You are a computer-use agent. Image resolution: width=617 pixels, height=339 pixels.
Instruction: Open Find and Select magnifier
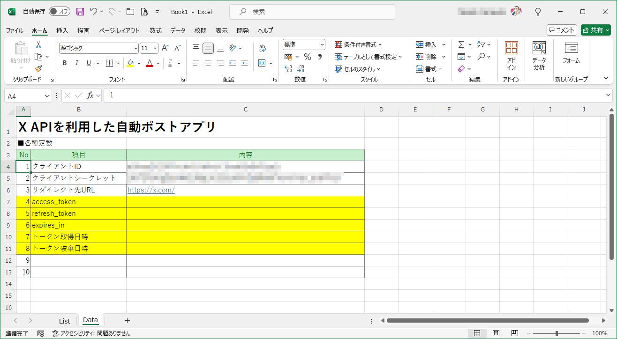(x=481, y=57)
